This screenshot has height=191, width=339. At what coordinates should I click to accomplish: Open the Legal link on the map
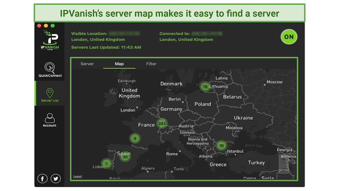pos(77,176)
